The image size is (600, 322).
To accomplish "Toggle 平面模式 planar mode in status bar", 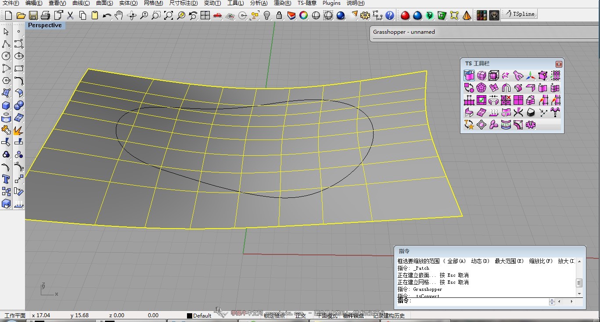I will (x=326, y=315).
